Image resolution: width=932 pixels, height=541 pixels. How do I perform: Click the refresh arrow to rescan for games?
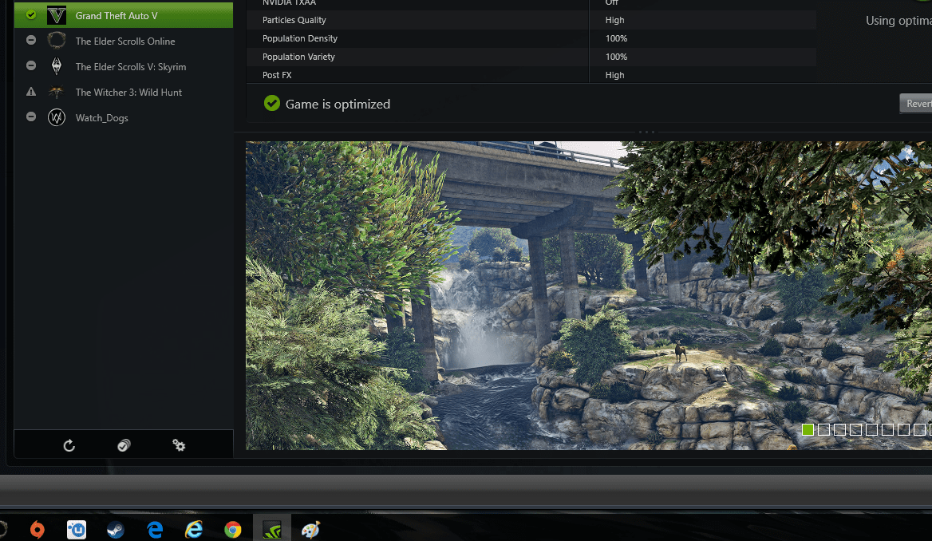(x=69, y=445)
